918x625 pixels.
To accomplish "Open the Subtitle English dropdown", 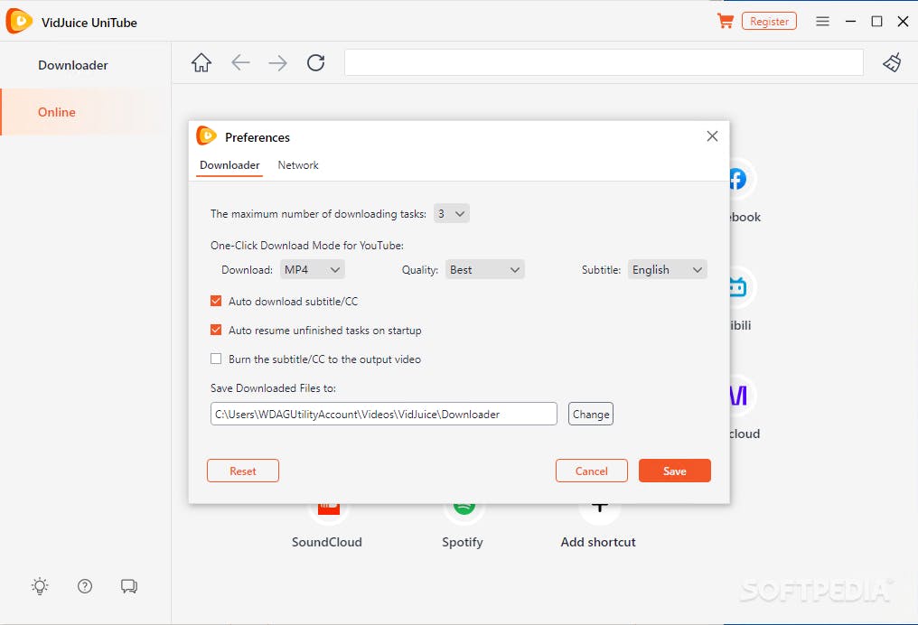I will (x=668, y=270).
